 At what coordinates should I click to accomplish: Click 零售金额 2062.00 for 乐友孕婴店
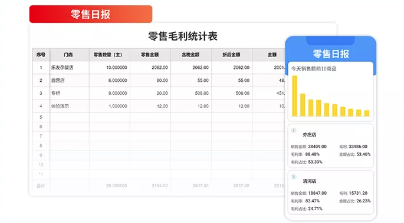tap(160, 68)
